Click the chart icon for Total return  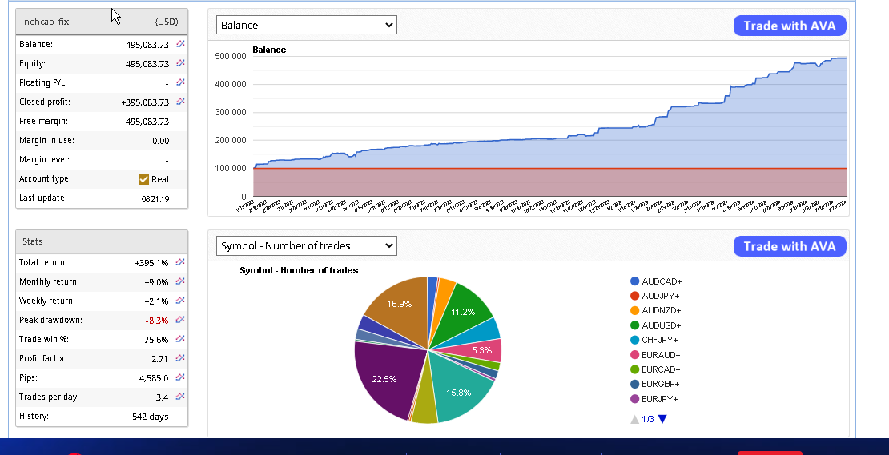point(180,262)
